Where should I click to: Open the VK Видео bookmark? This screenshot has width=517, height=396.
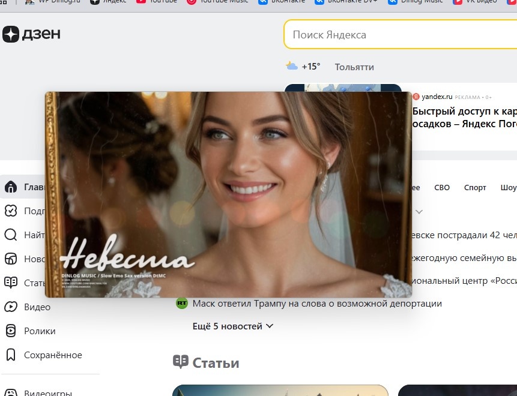(475, 2)
